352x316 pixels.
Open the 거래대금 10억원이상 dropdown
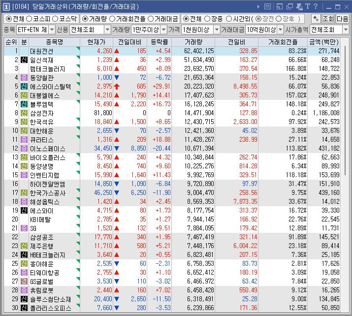281,30
